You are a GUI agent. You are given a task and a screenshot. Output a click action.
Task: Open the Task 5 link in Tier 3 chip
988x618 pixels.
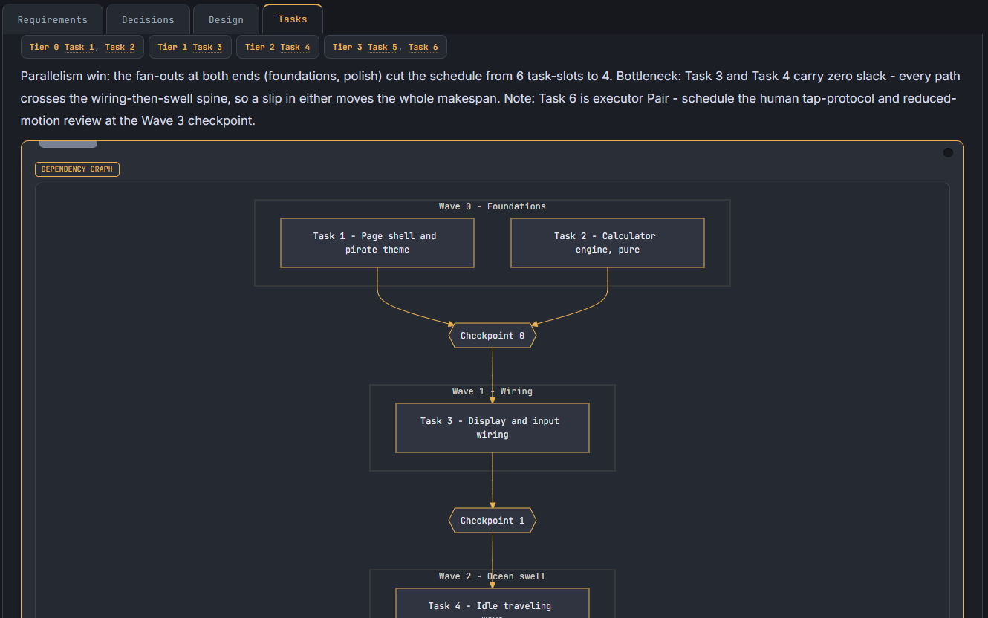[383, 47]
